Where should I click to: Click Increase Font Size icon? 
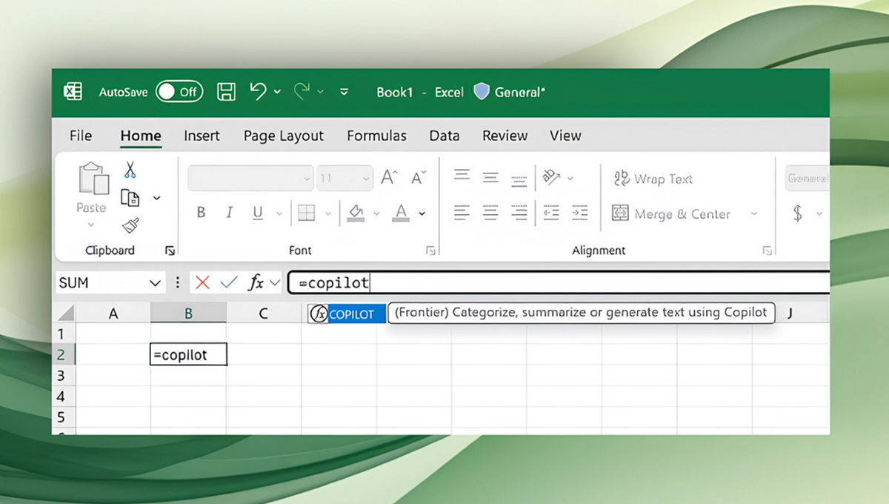coord(390,178)
